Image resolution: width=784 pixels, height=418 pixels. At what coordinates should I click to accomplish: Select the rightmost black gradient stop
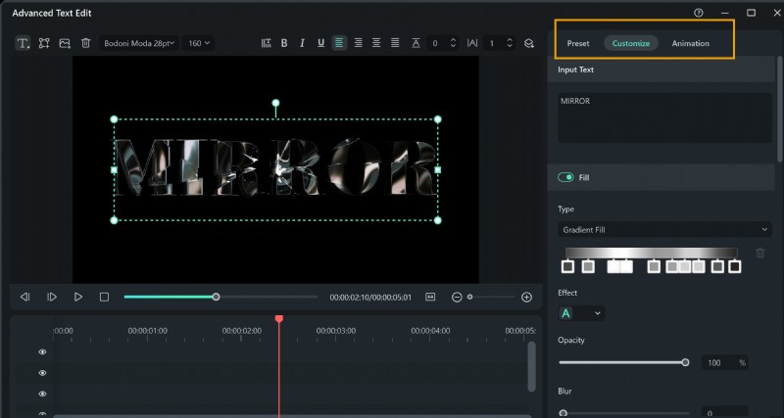734,266
